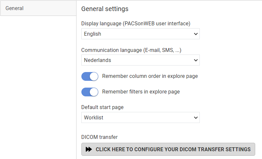The image size is (262, 159).
Task: Click the 'DICOM transfer' label
Action: [x=100, y=137]
